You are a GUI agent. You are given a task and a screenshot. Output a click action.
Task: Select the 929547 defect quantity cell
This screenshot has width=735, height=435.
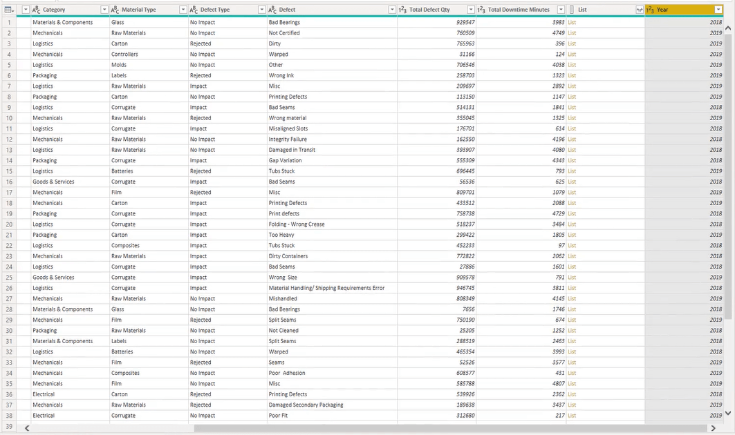click(436, 22)
